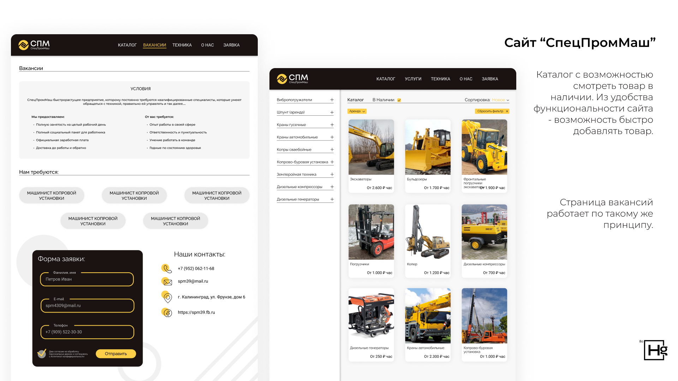Open the Фронтальные погрузчики product thumbnail
The width and height of the screenshot is (678, 381).
pos(484,147)
